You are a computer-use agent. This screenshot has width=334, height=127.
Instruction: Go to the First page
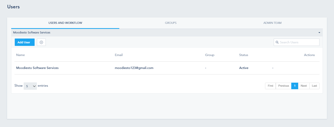point(270,86)
